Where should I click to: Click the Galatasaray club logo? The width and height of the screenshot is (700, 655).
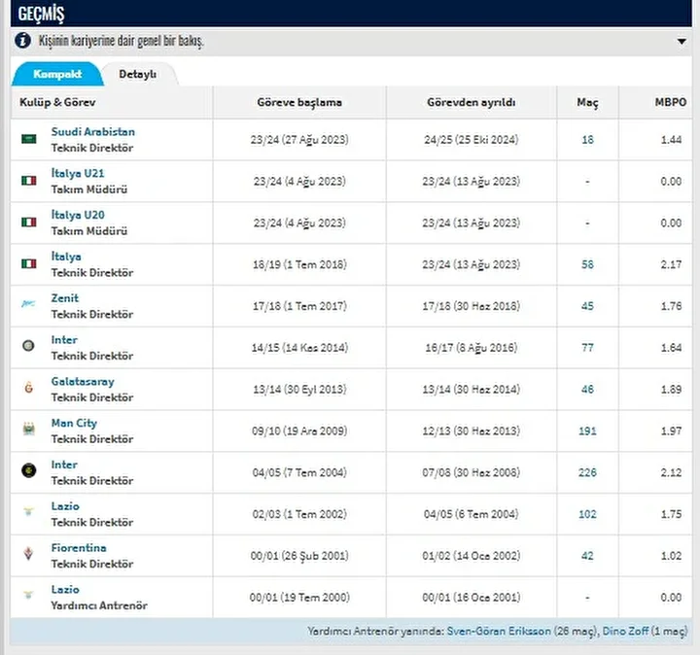(28, 388)
